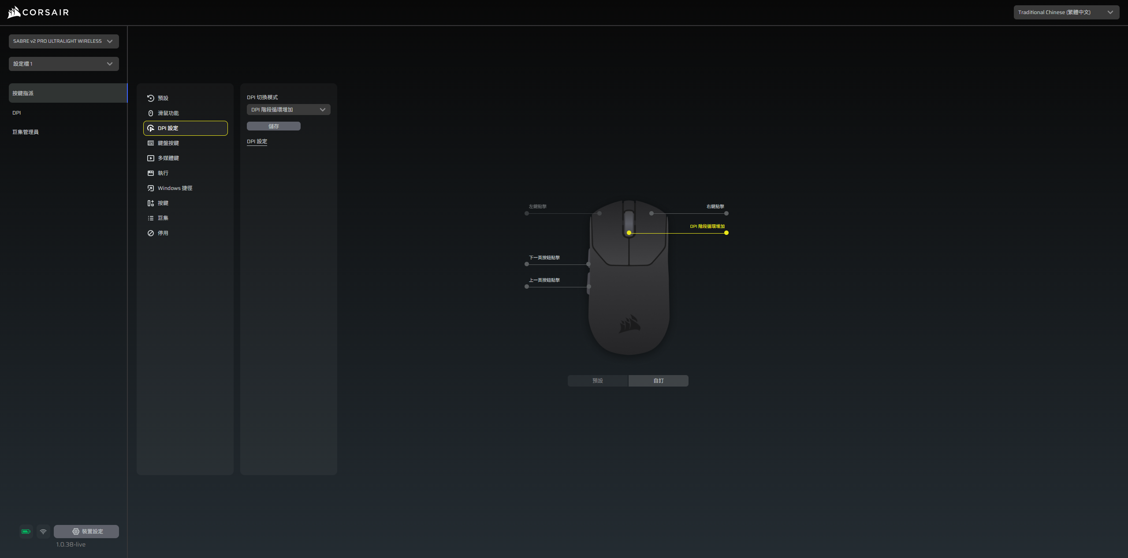1128x558 pixels.
Task: Select the 鍵盤按鍵 keyboard icon entry
Action: 151,143
